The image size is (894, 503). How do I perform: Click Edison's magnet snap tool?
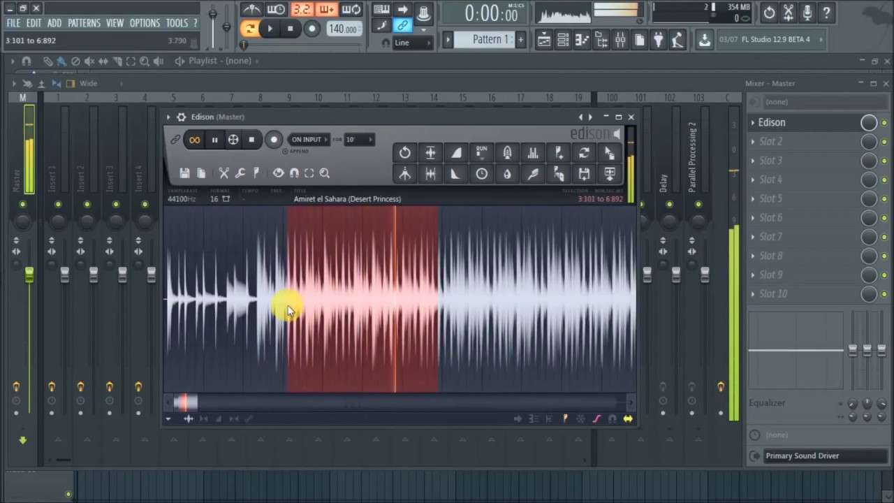(294, 173)
